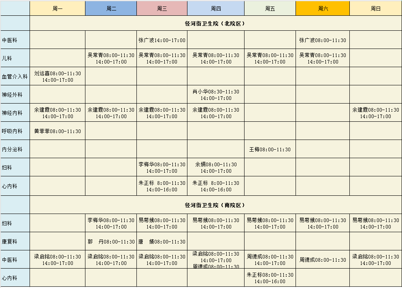Click the 周三 pink header cell
This screenshot has width=402, height=288.
[162, 8]
